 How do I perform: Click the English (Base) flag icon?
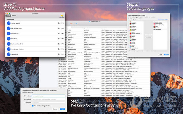pyautogui.click(x=154, y=23)
